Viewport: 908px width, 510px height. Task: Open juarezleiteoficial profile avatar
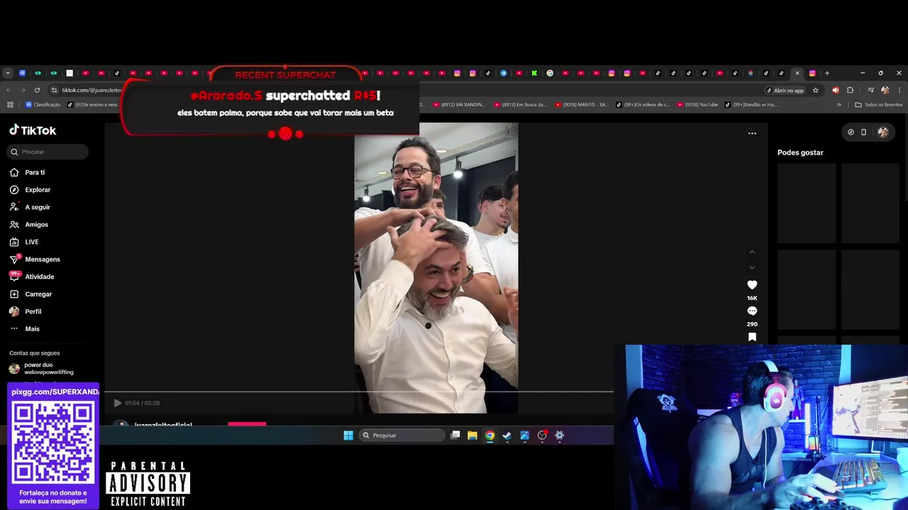pos(121,424)
